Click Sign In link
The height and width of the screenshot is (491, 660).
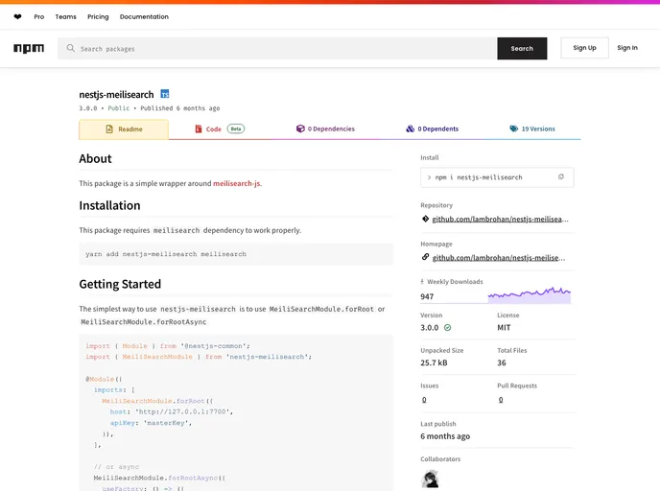point(627,48)
